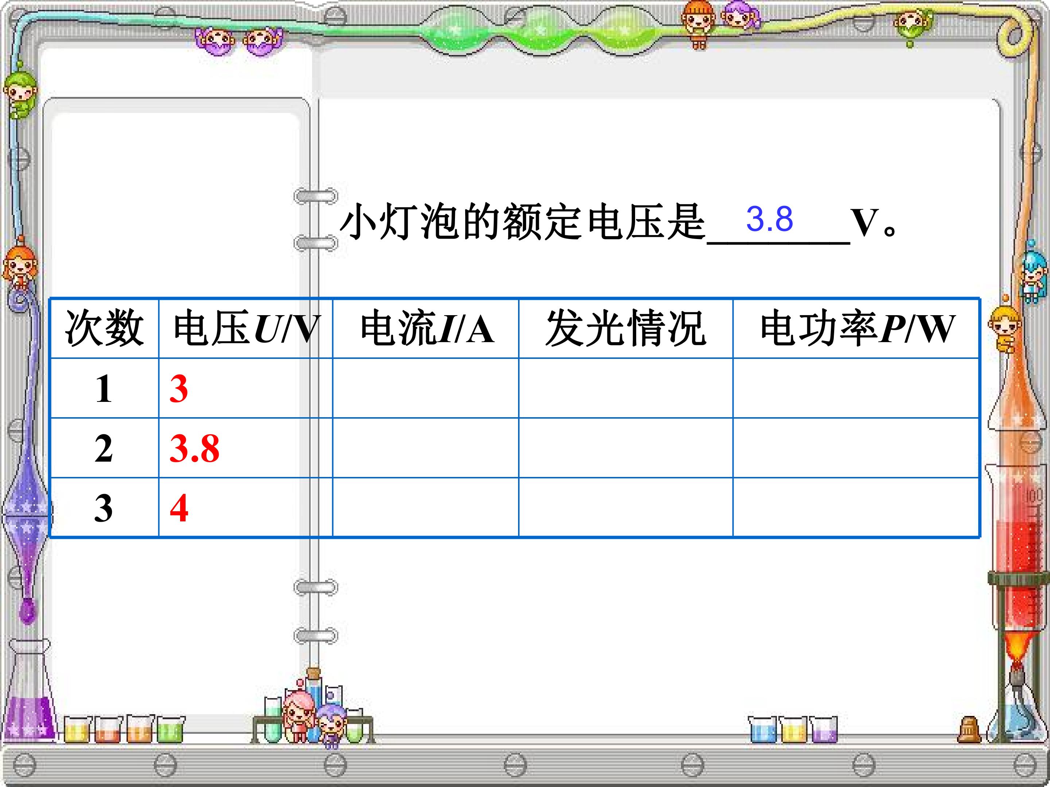Select the 次数 column header
1050x787 pixels.
[x=104, y=328]
